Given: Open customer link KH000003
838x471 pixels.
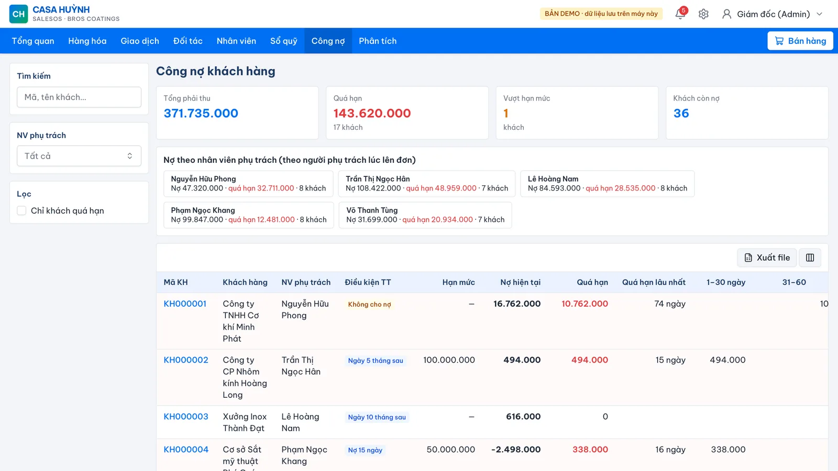Looking at the screenshot, I should click(186, 417).
